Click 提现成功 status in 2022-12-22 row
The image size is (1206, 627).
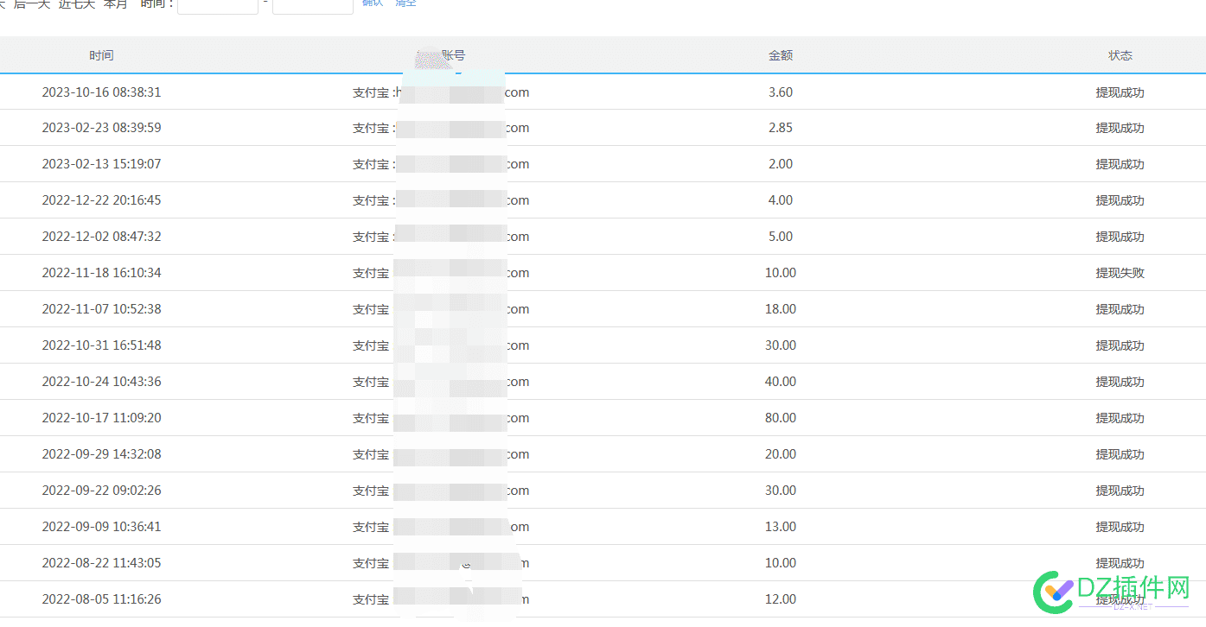pyautogui.click(x=1120, y=200)
